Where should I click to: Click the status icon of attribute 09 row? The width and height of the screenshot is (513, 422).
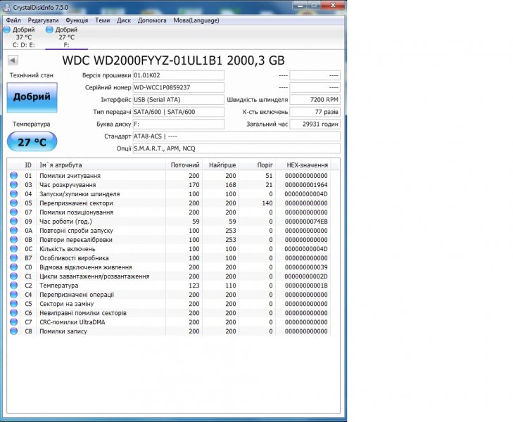13,222
